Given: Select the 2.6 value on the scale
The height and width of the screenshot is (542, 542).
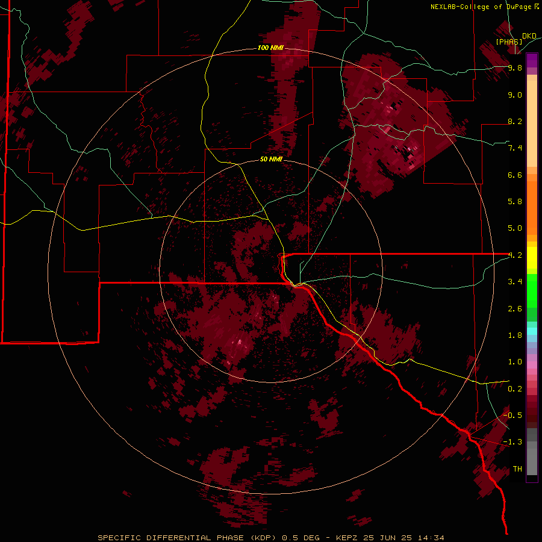Looking at the screenshot, I should 515,309.
